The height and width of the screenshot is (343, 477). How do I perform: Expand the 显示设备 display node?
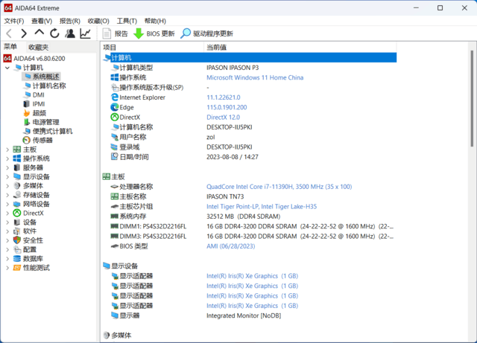pos(7,177)
